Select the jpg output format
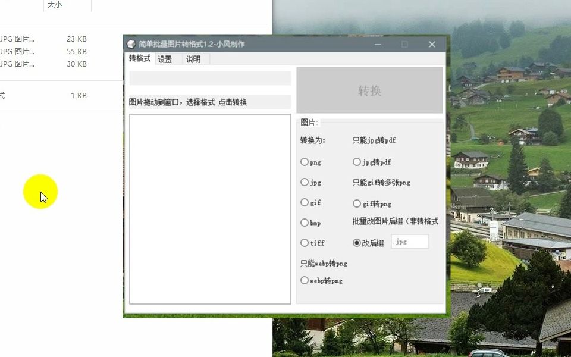Viewport: 571px width, 357px height. click(x=305, y=182)
